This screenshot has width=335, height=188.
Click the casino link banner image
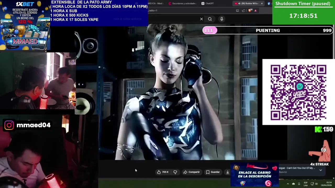[255, 175]
